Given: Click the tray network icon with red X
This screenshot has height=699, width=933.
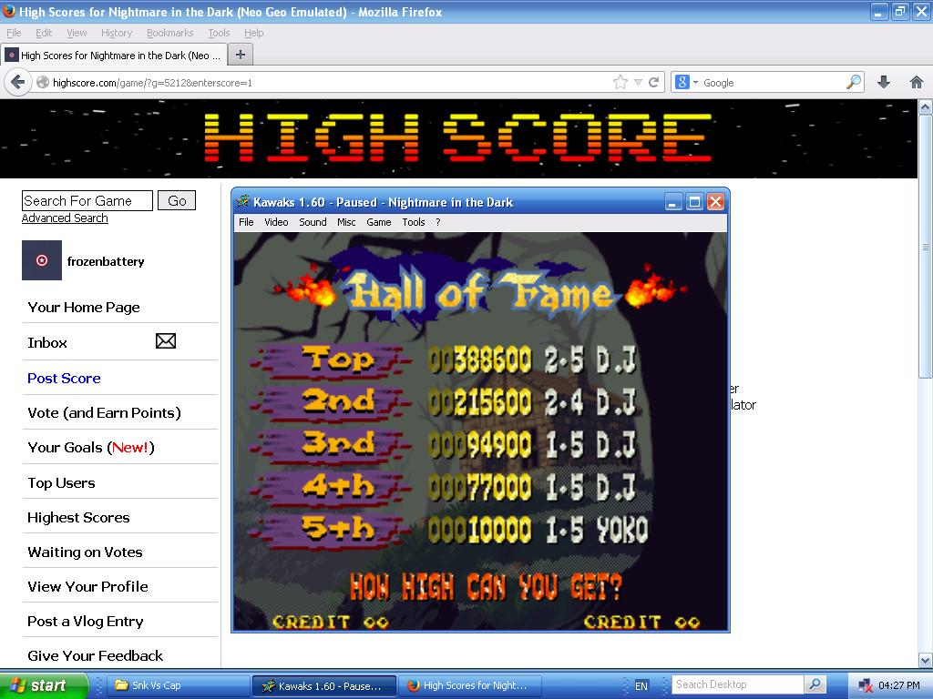Looking at the screenshot, I should point(866,686).
